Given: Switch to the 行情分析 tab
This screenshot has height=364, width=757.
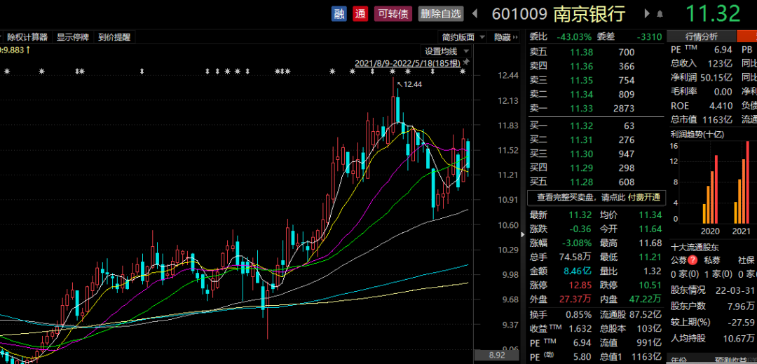Looking at the screenshot, I should click(x=702, y=36).
